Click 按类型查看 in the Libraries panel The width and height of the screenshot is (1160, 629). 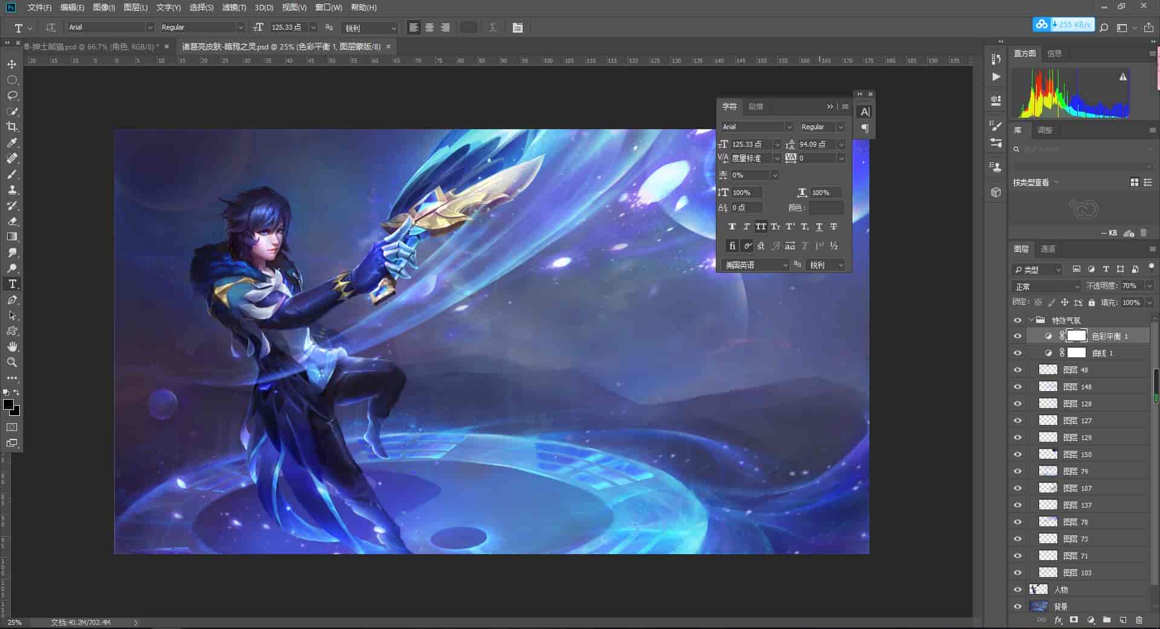tap(1036, 182)
